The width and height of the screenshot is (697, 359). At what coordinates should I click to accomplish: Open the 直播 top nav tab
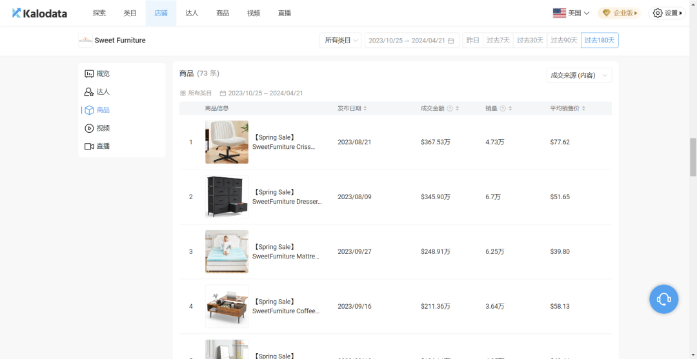(285, 14)
